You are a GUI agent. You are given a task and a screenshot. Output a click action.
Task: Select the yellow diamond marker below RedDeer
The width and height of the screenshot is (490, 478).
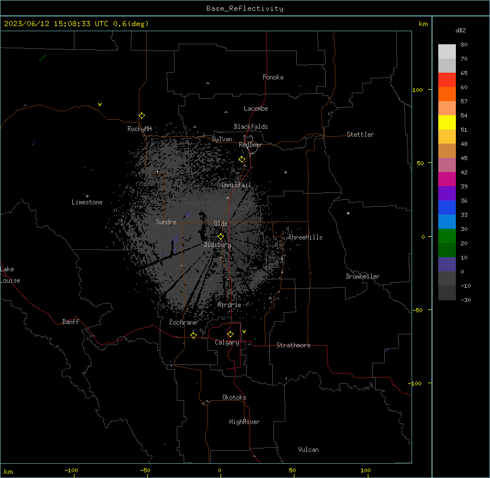click(x=242, y=160)
